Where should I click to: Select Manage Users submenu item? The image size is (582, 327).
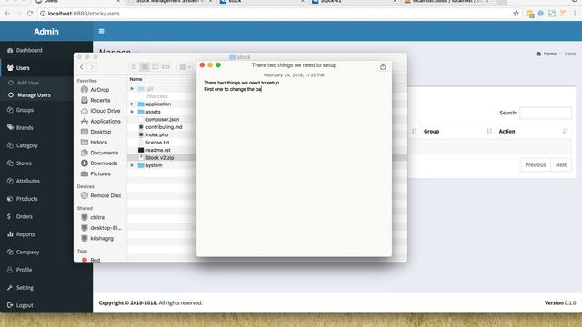pos(34,94)
